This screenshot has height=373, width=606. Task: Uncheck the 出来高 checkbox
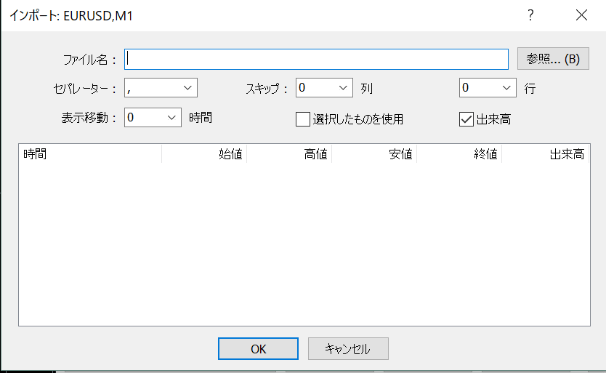(466, 119)
